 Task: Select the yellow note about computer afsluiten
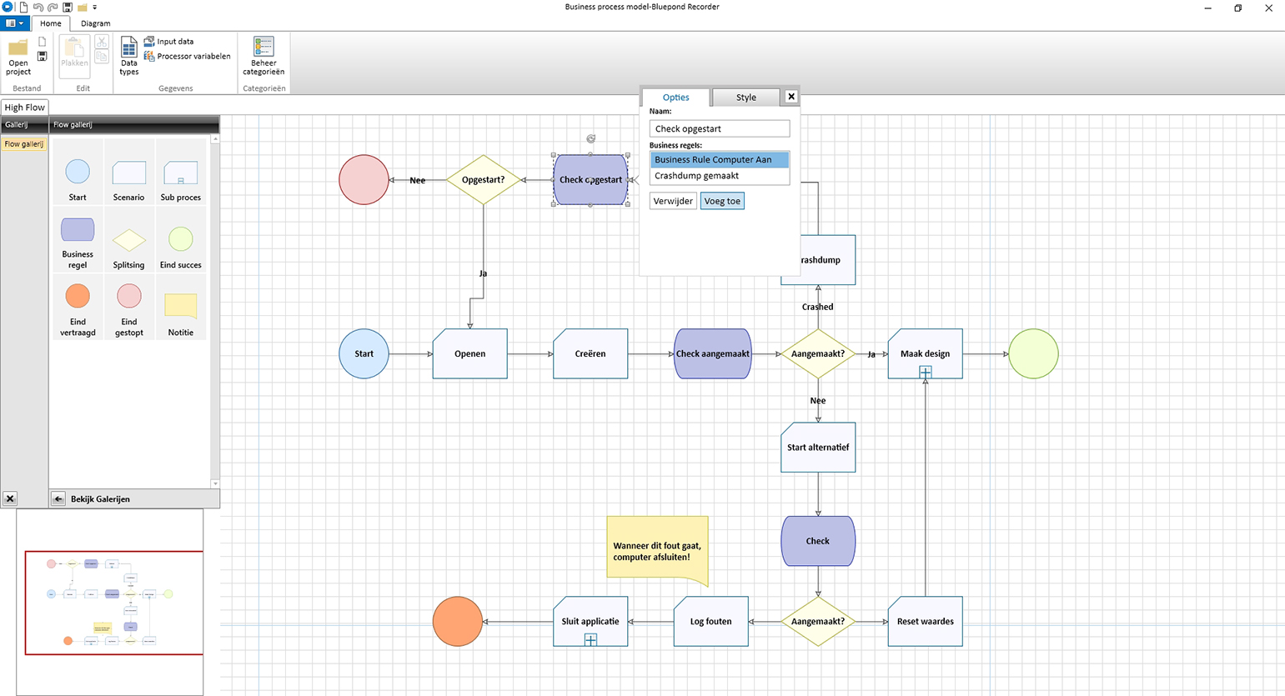point(657,550)
